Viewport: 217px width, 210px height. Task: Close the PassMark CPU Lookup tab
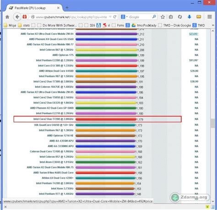[x=58, y=8]
